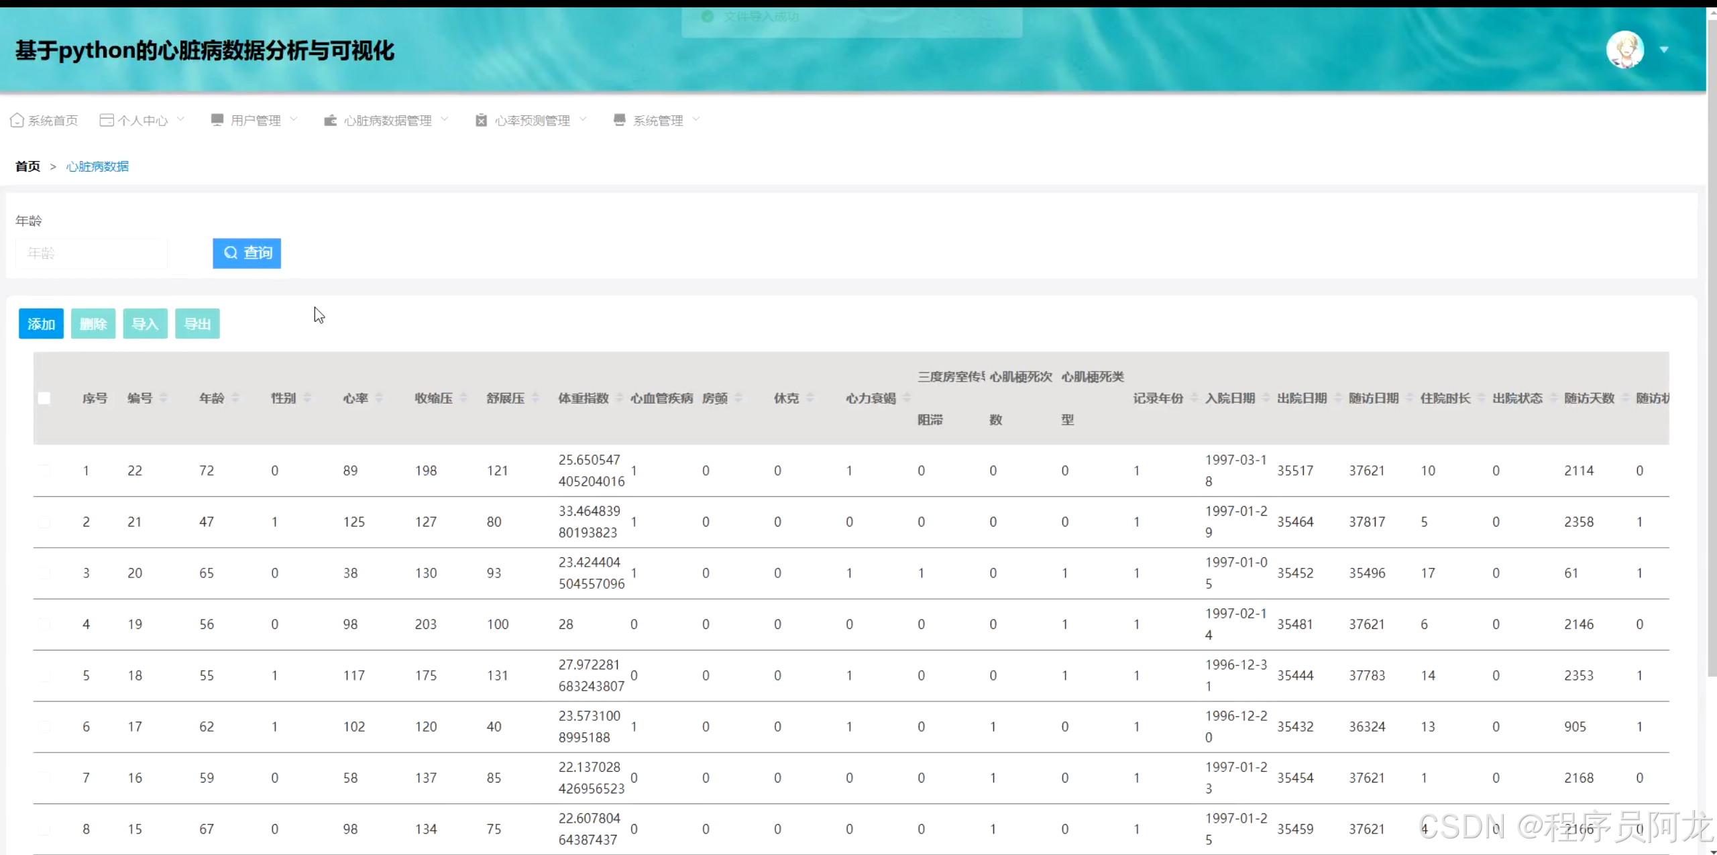Toggle the select-all header checkbox
This screenshot has height=855, width=1717.
[x=44, y=398]
